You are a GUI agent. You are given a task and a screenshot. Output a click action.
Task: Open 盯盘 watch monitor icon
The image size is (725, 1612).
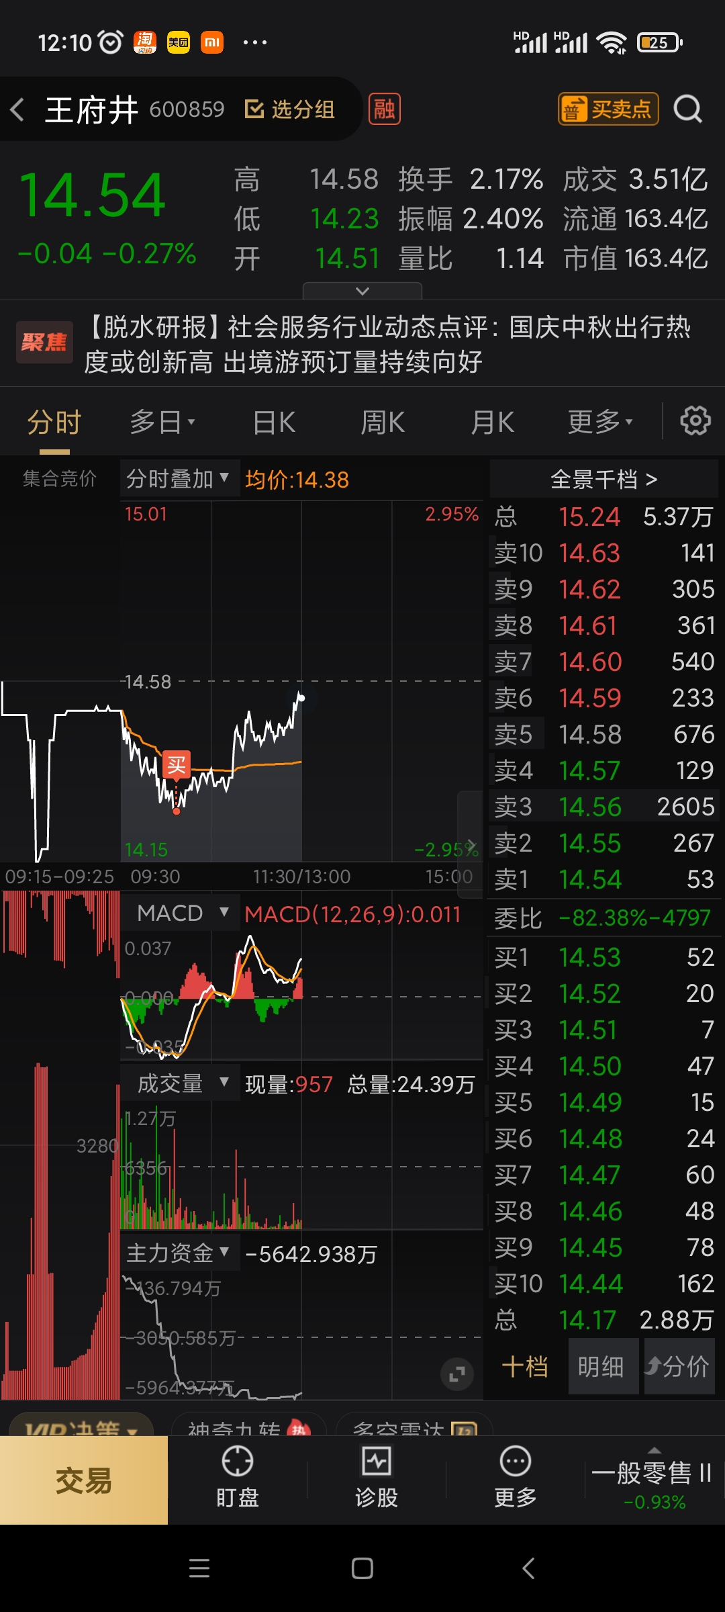[238, 1477]
